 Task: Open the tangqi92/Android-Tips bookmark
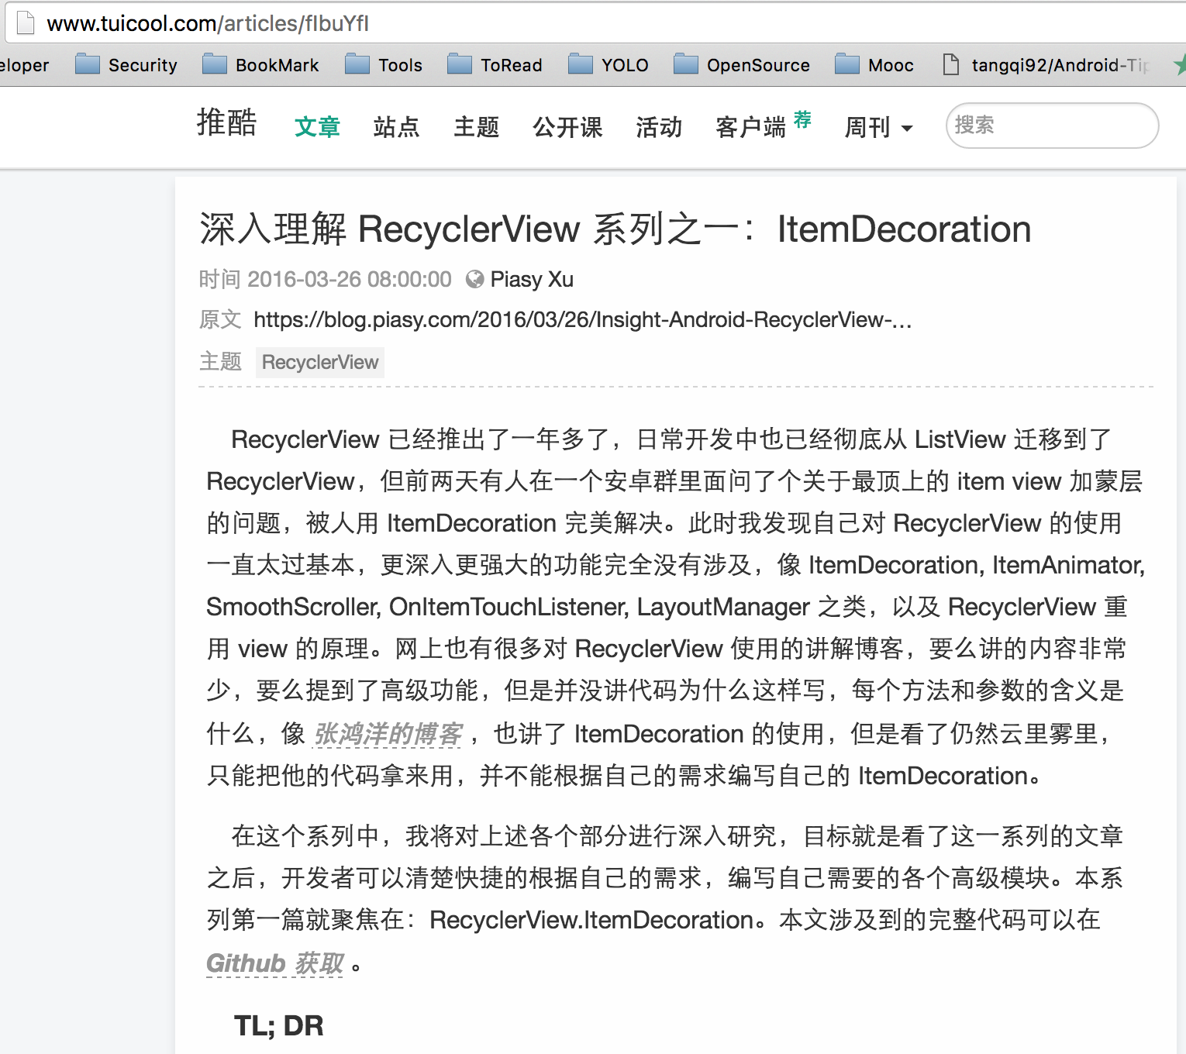tap(1046, 65)
